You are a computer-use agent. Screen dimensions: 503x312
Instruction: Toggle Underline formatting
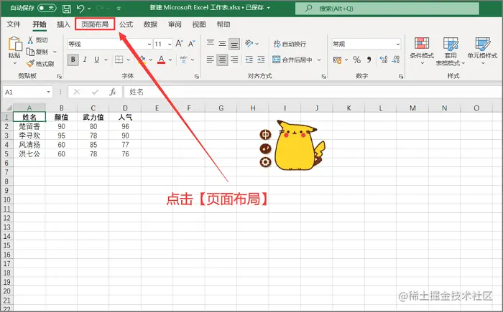click(96, 60)
